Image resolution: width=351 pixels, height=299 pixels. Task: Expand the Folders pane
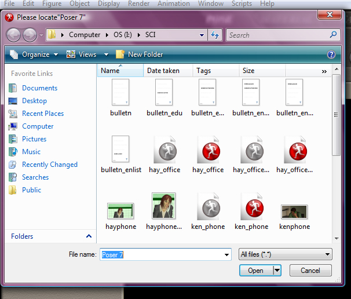click(89, 236)
